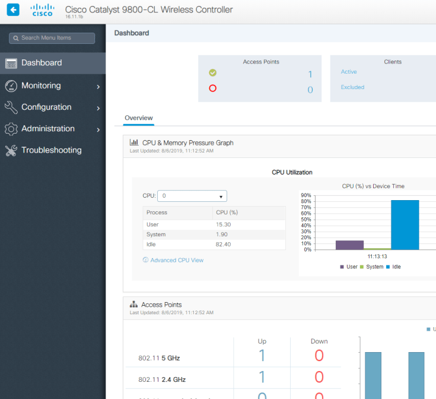The image size is (436, 399).
Task: Toggle the User series in chart legend
Action: pyautogui.click(x=349, y=267)
